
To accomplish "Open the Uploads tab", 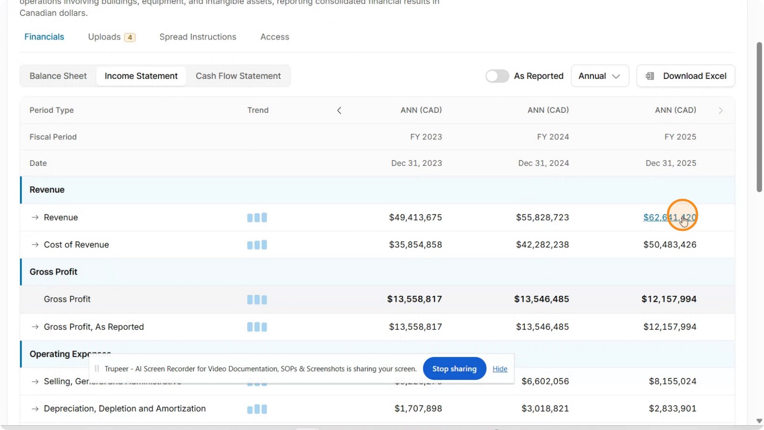I will (112, 37).
